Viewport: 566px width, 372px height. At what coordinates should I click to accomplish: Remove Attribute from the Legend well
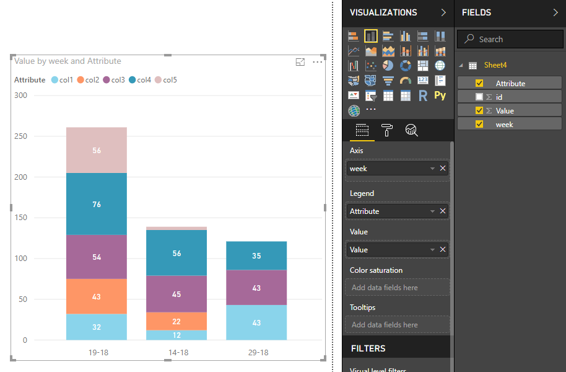click(x=443, y=211)
